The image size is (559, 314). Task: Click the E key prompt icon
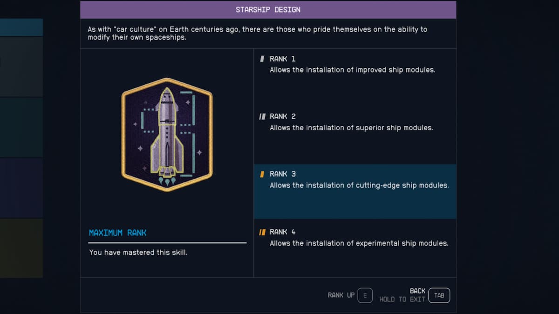click(365, 295)
